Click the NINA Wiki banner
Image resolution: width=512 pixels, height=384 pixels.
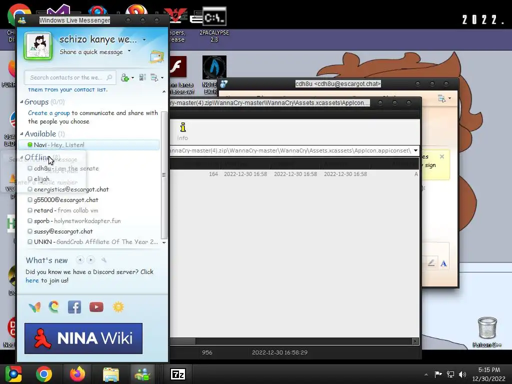[x=83, y=338]
